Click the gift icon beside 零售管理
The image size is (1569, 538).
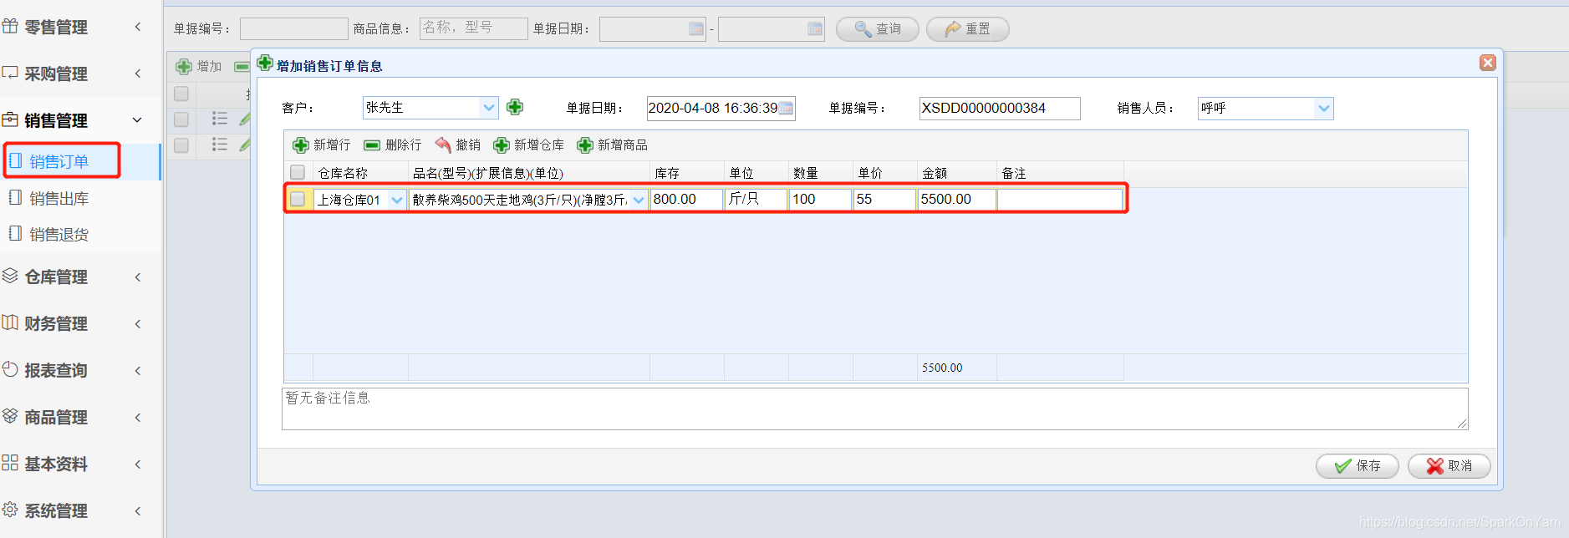10,27
